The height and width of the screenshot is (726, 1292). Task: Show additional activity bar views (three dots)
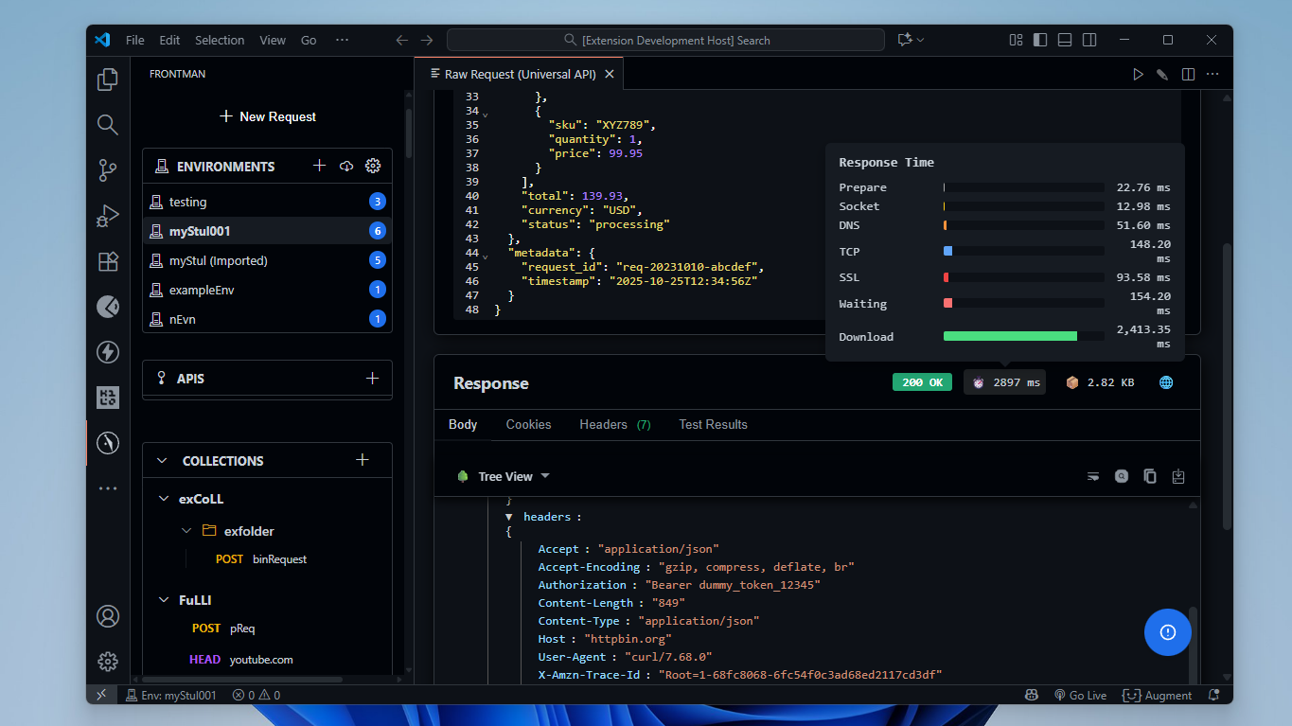tap(108, 488)
